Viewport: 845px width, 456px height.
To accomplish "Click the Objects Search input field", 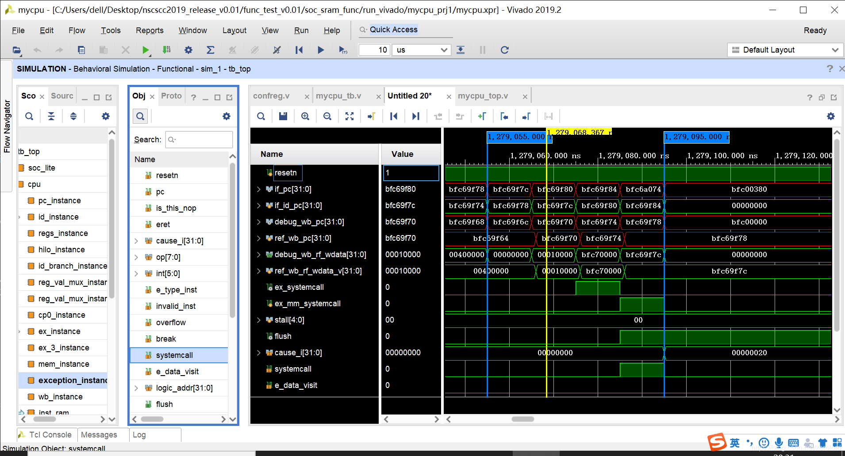I will click(199, 140).
